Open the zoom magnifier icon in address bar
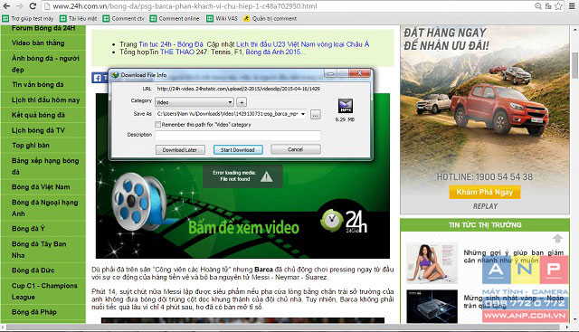This screenshot has width=579, height=332. click(x=538, y=6)
